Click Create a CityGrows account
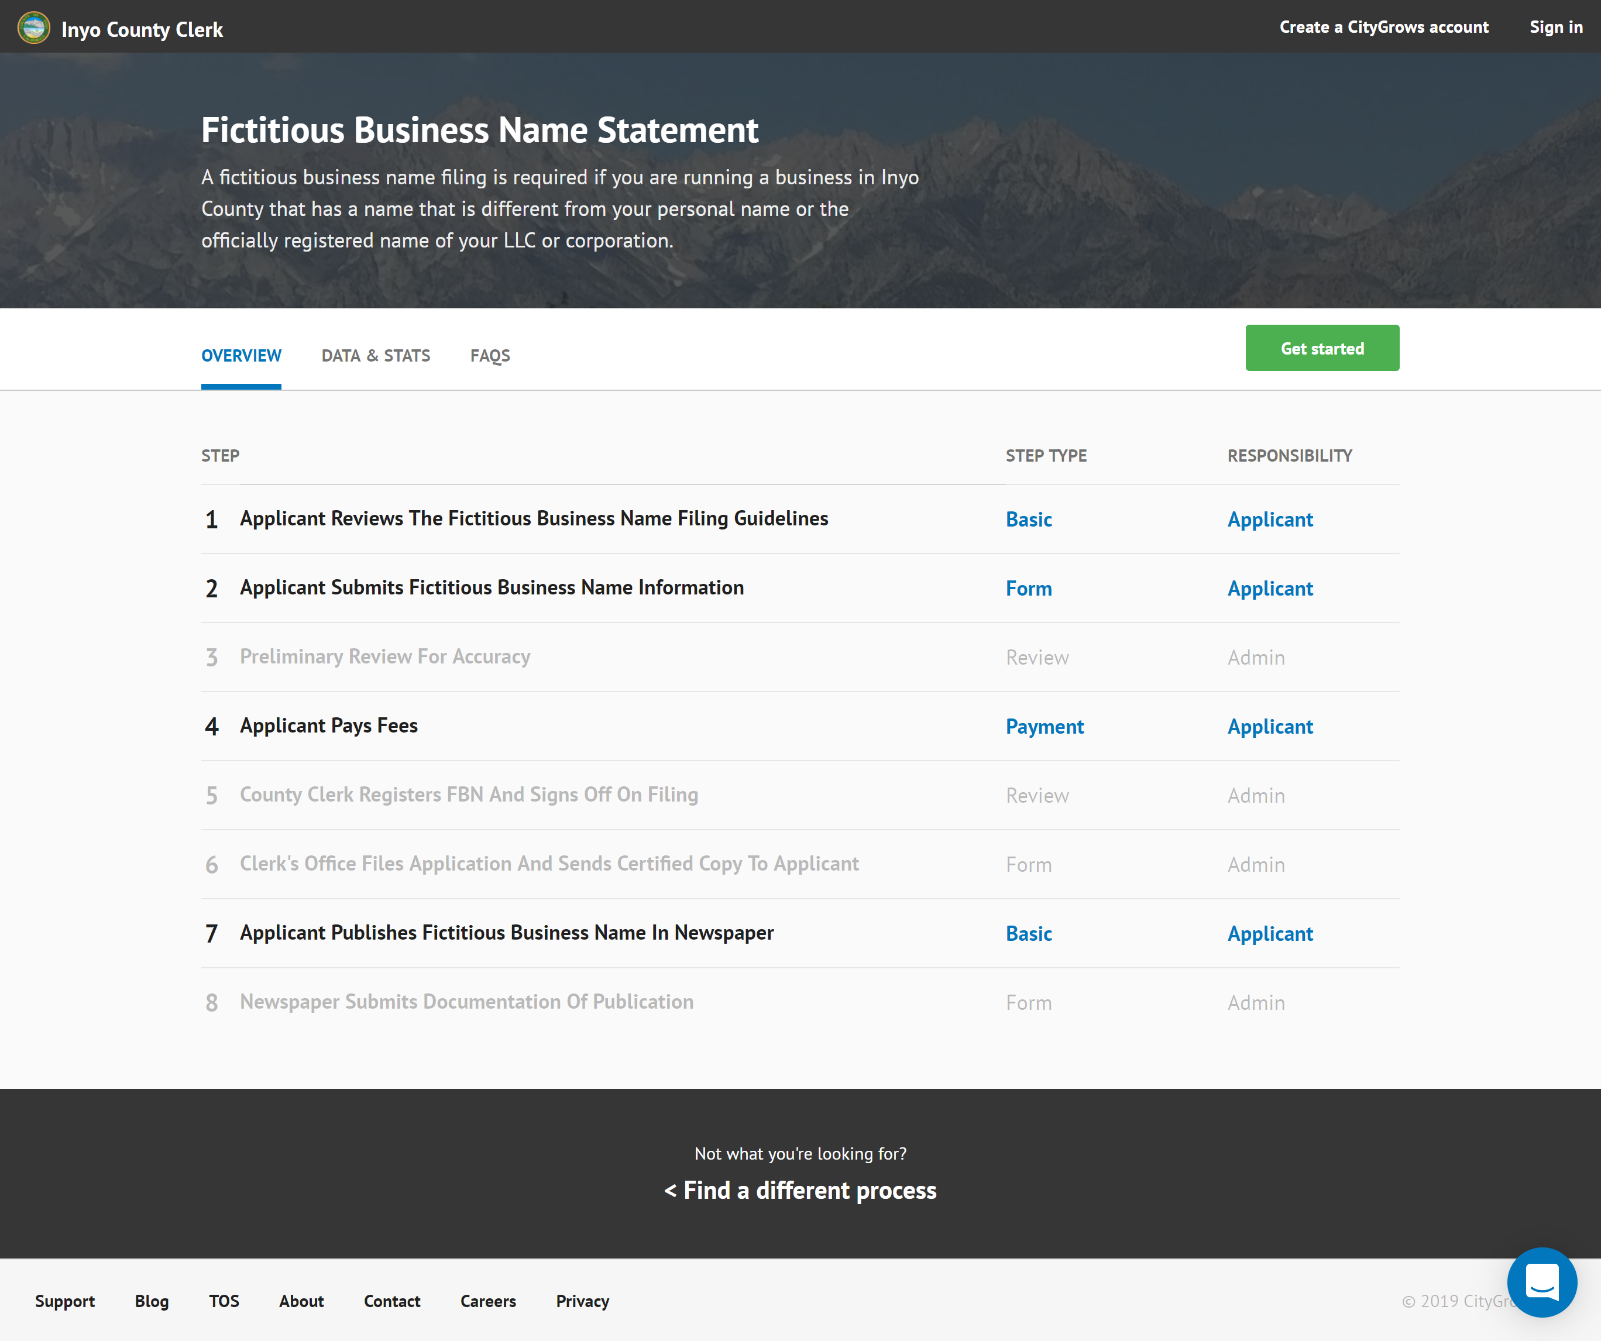This screenshot has width=1601, height=1341. click(1384, 27)
